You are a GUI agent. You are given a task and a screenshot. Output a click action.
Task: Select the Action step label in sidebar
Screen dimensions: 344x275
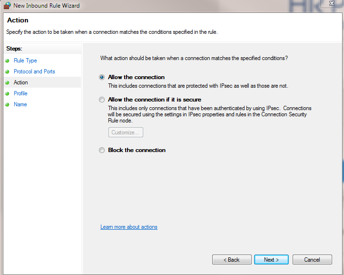21,82
